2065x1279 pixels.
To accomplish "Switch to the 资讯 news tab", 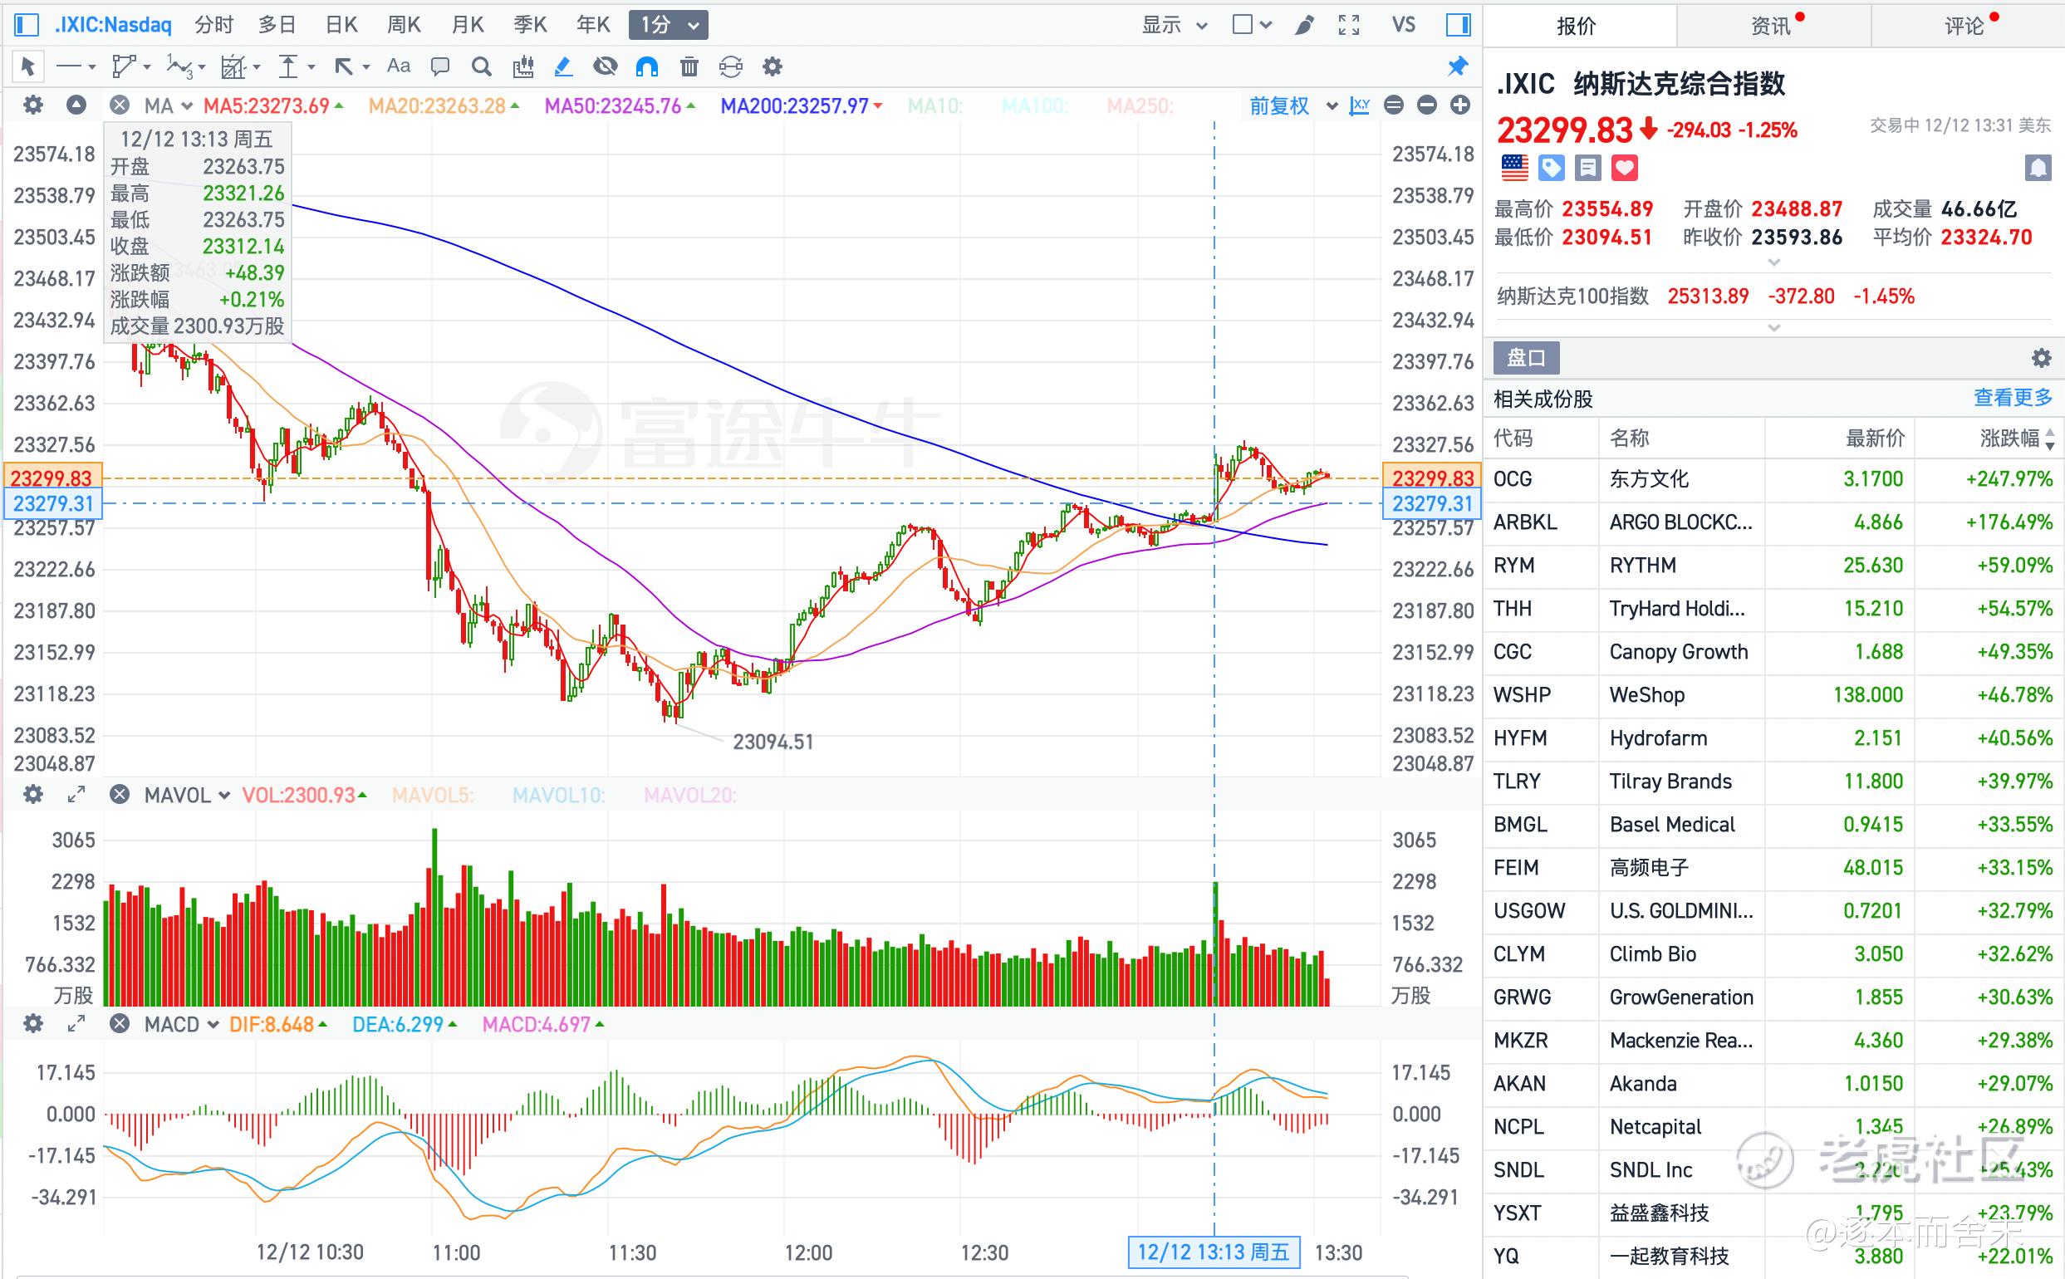I will coord(1773,26).
